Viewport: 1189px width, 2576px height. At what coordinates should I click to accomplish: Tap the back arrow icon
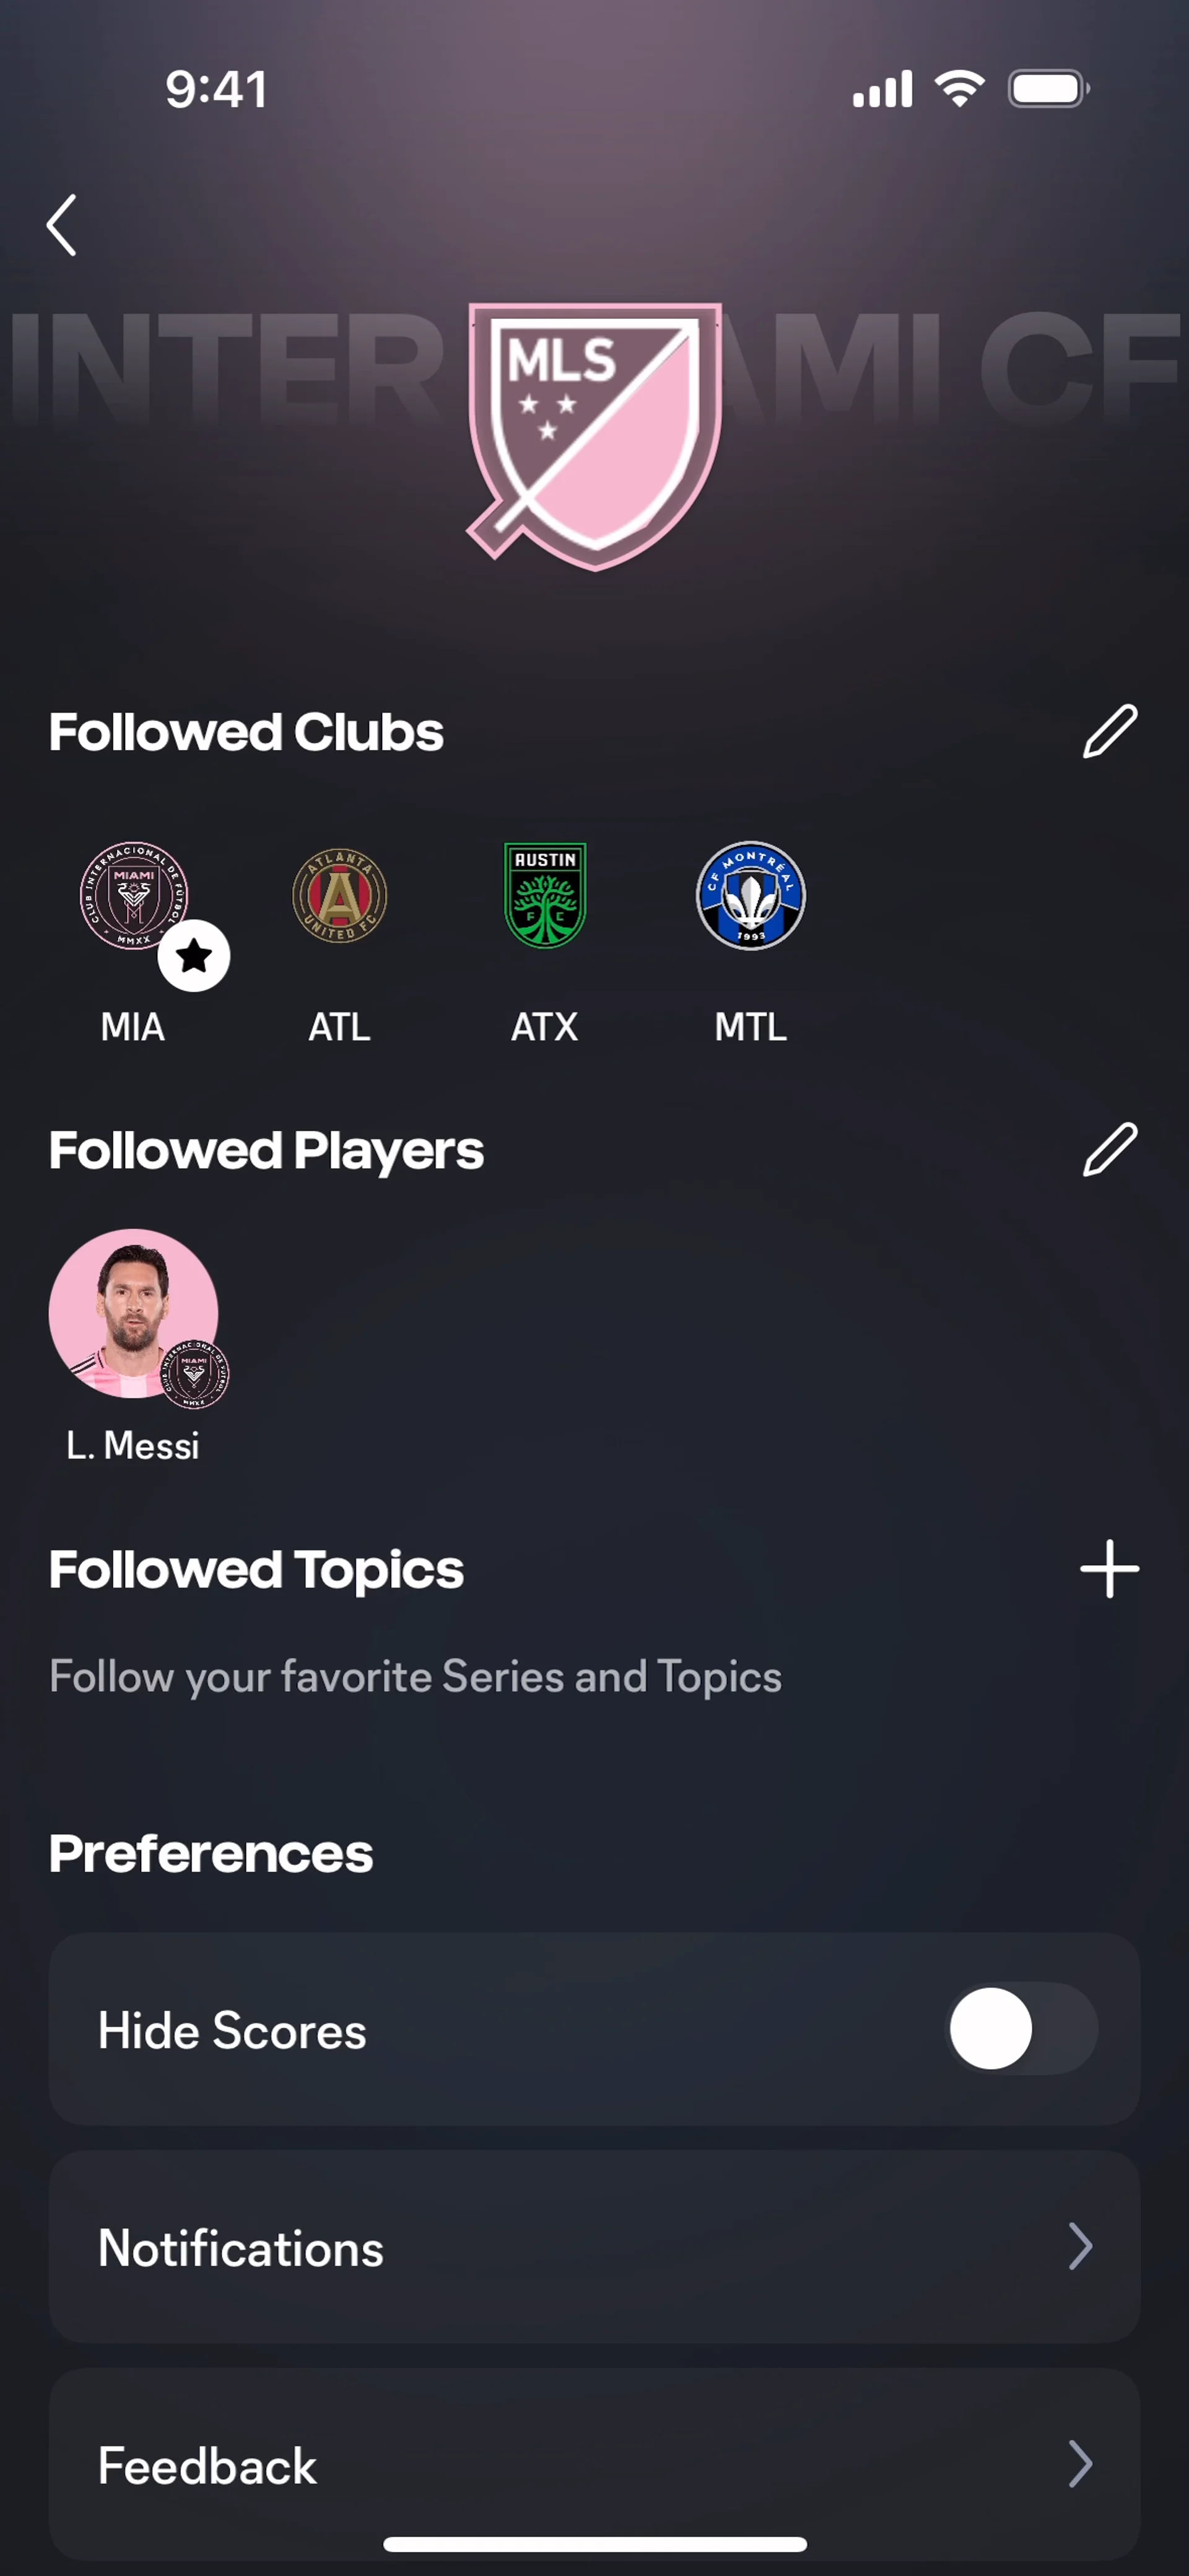pyautogui.click(x=62, y=225)
